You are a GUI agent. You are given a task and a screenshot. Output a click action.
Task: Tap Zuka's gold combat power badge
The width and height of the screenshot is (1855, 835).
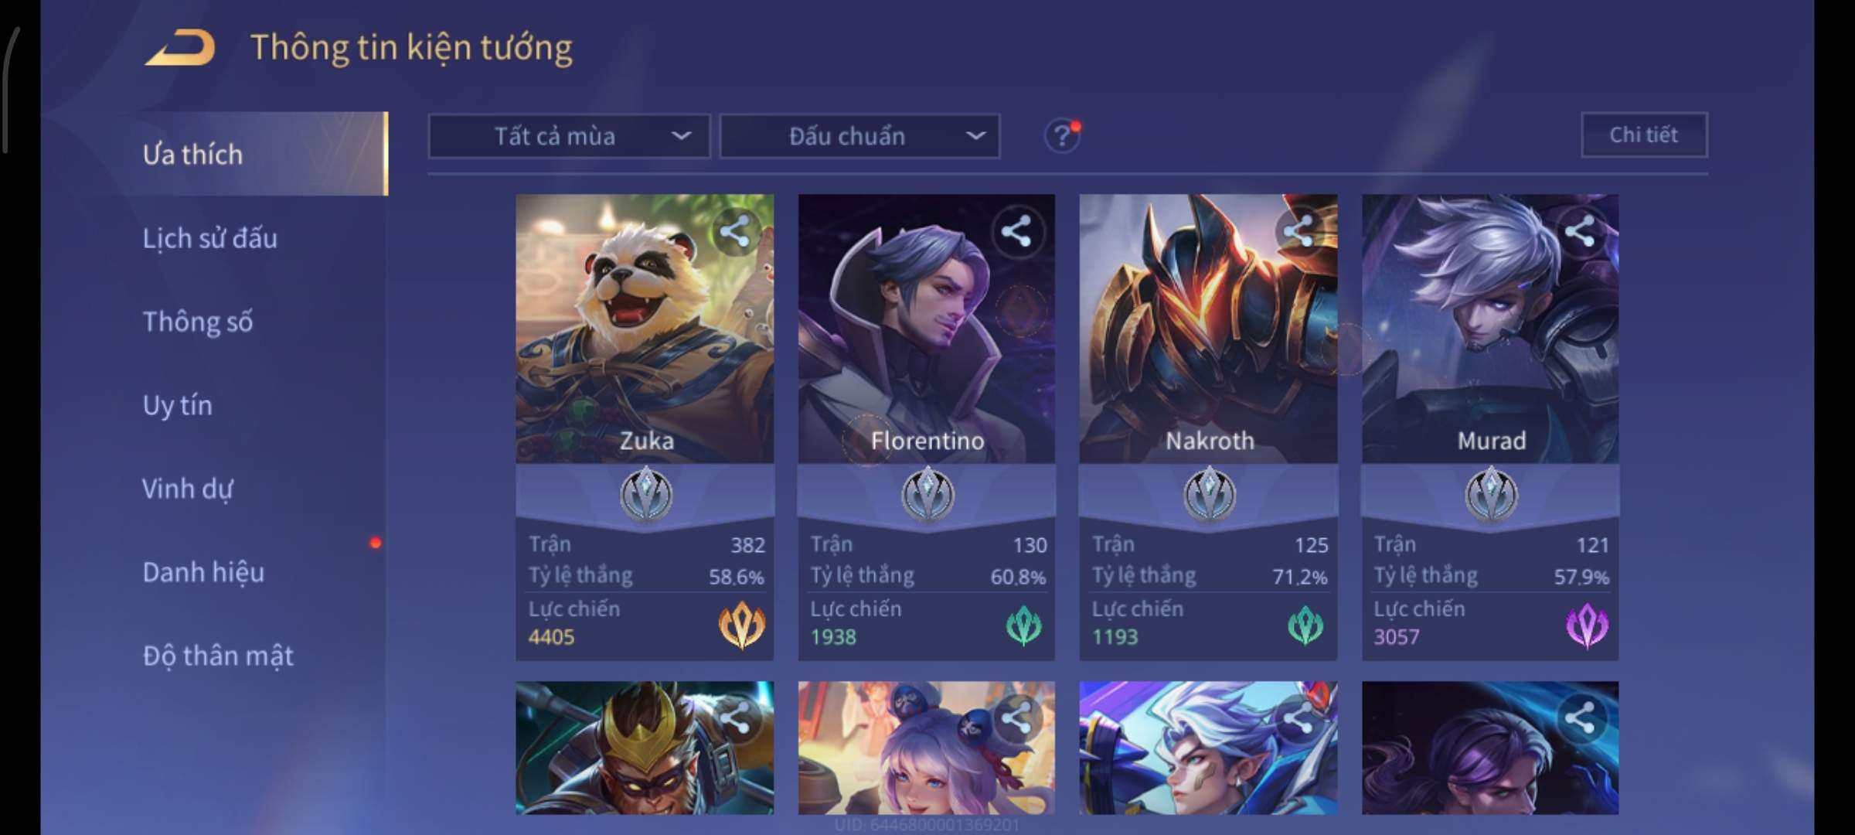[742, 625]
